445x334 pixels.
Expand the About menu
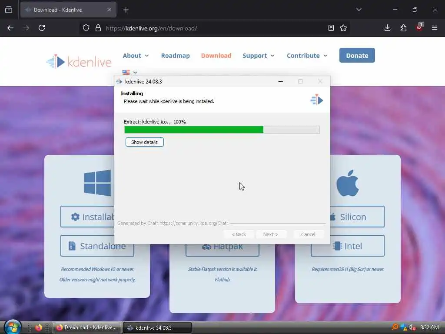pos(136,56)
